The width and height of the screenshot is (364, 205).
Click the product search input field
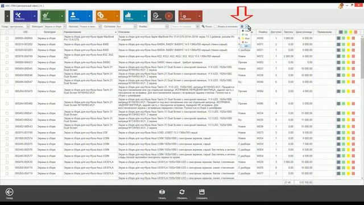(x=183, y=27)
